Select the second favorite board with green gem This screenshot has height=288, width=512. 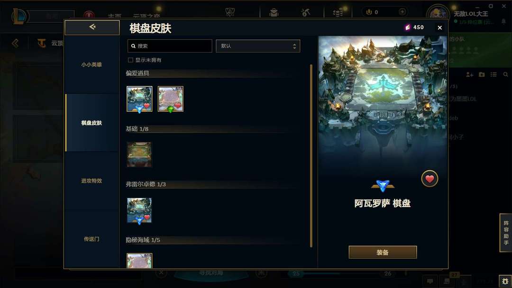(x=171, y=99)
